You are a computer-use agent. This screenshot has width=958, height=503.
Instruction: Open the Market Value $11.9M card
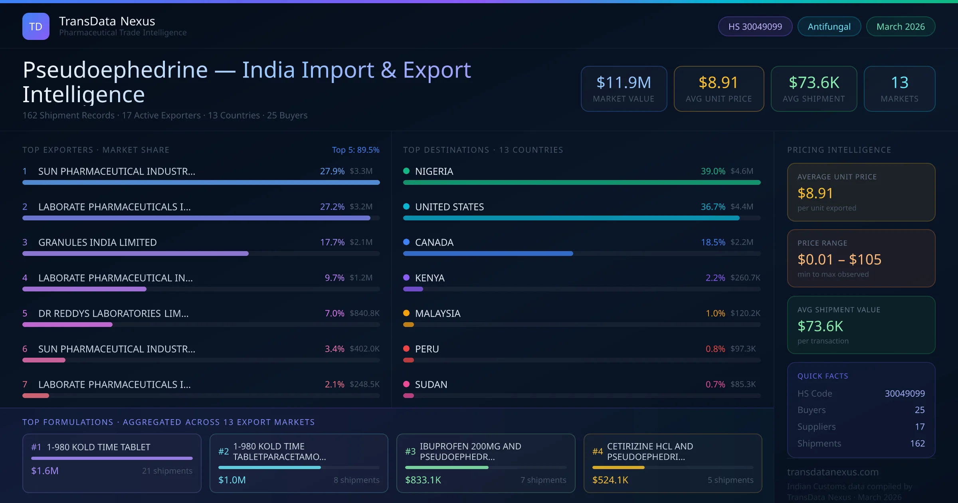pyautogui.click(x=623, y=89)
